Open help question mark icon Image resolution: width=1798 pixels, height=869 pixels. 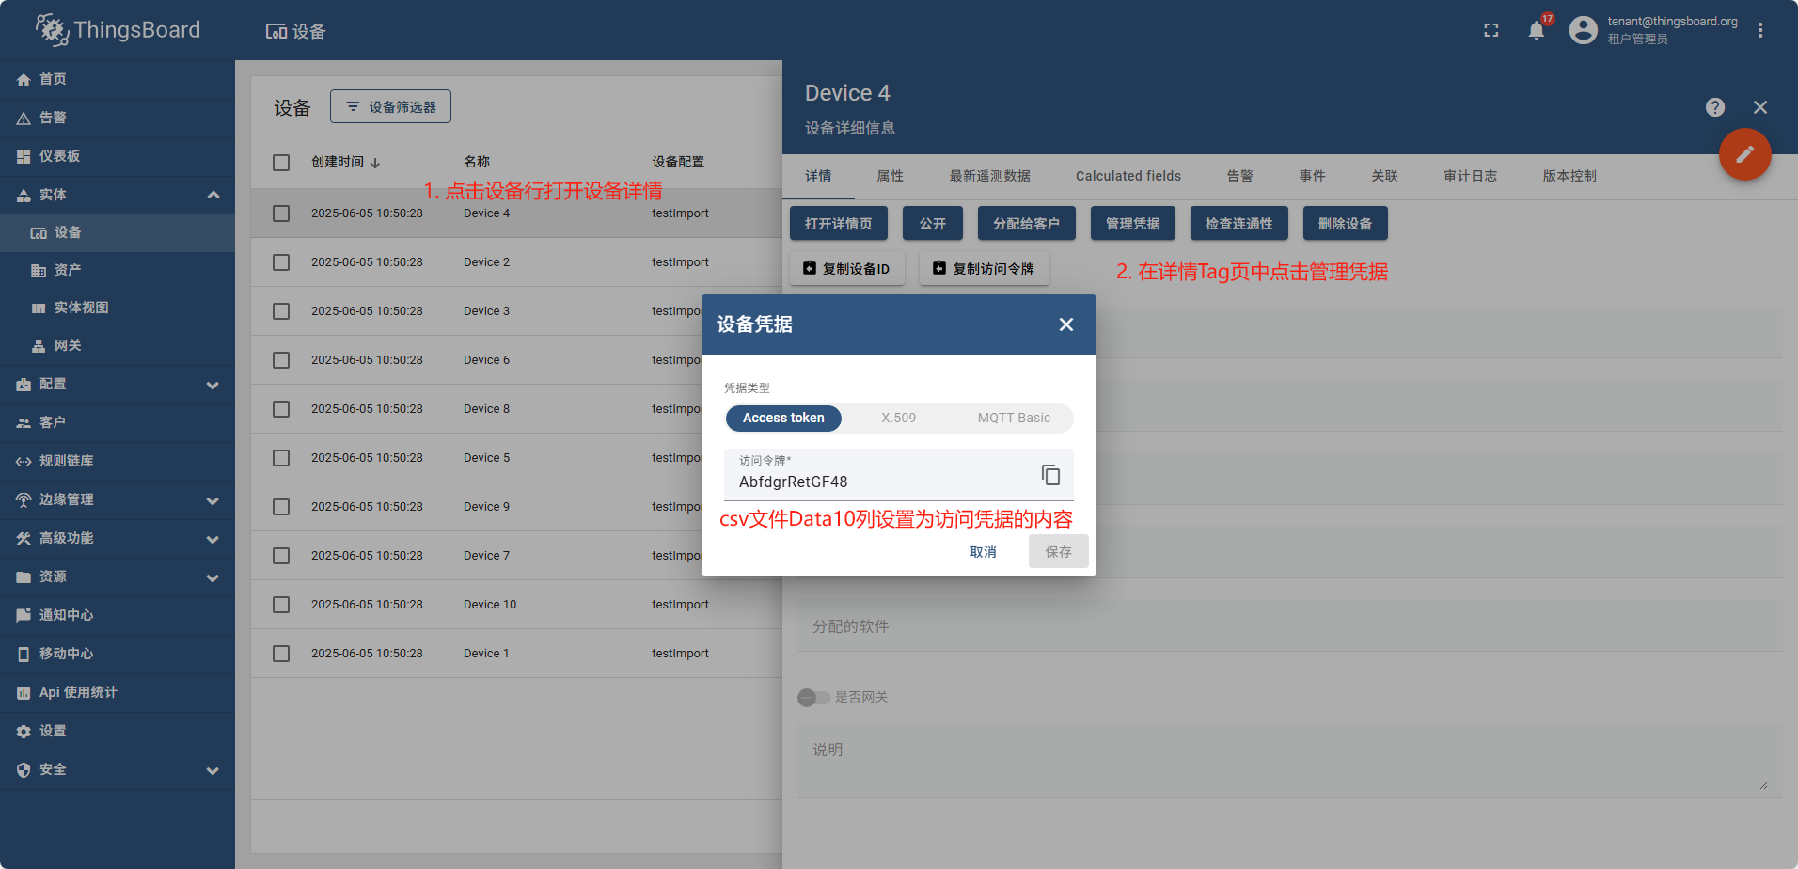(x=1715, y=107)
